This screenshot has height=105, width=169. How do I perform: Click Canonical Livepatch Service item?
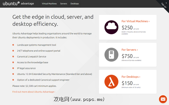pyautogui.click(x=32, y=57)
